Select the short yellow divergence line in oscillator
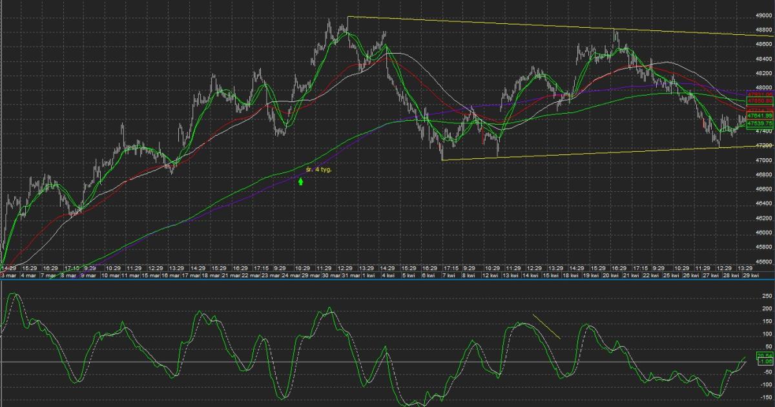Image resolution: width=775 pixels, height=407 pixels. tap(546, 327)
